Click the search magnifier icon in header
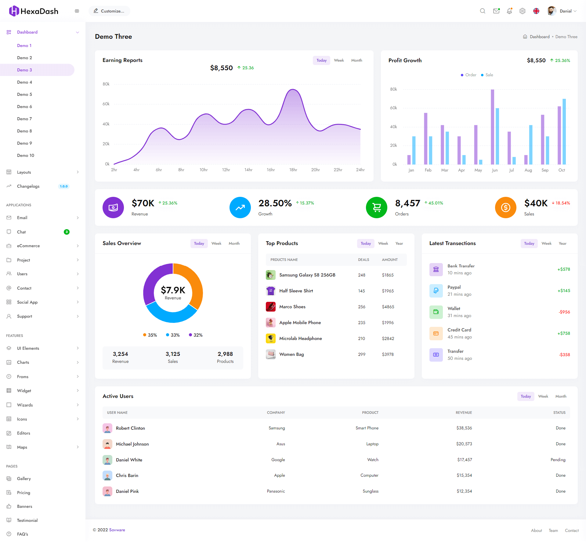This screenshot has width=586, height=542. pyautogui.click(x=483, y=11)
